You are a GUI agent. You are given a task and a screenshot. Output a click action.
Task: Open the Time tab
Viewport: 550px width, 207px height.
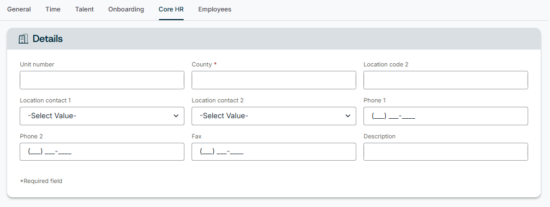pyautogui.click(x=53, y=9)
